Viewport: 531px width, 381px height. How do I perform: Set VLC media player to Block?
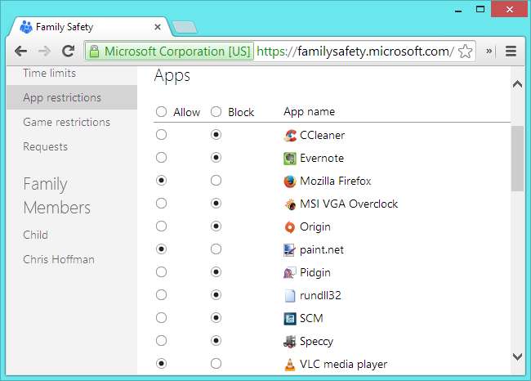(216, 364)
